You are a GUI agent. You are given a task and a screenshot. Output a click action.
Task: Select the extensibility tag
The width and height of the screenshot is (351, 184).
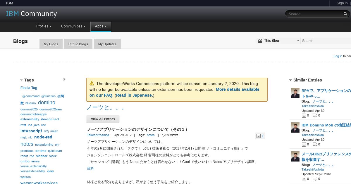tap(30, 119)
